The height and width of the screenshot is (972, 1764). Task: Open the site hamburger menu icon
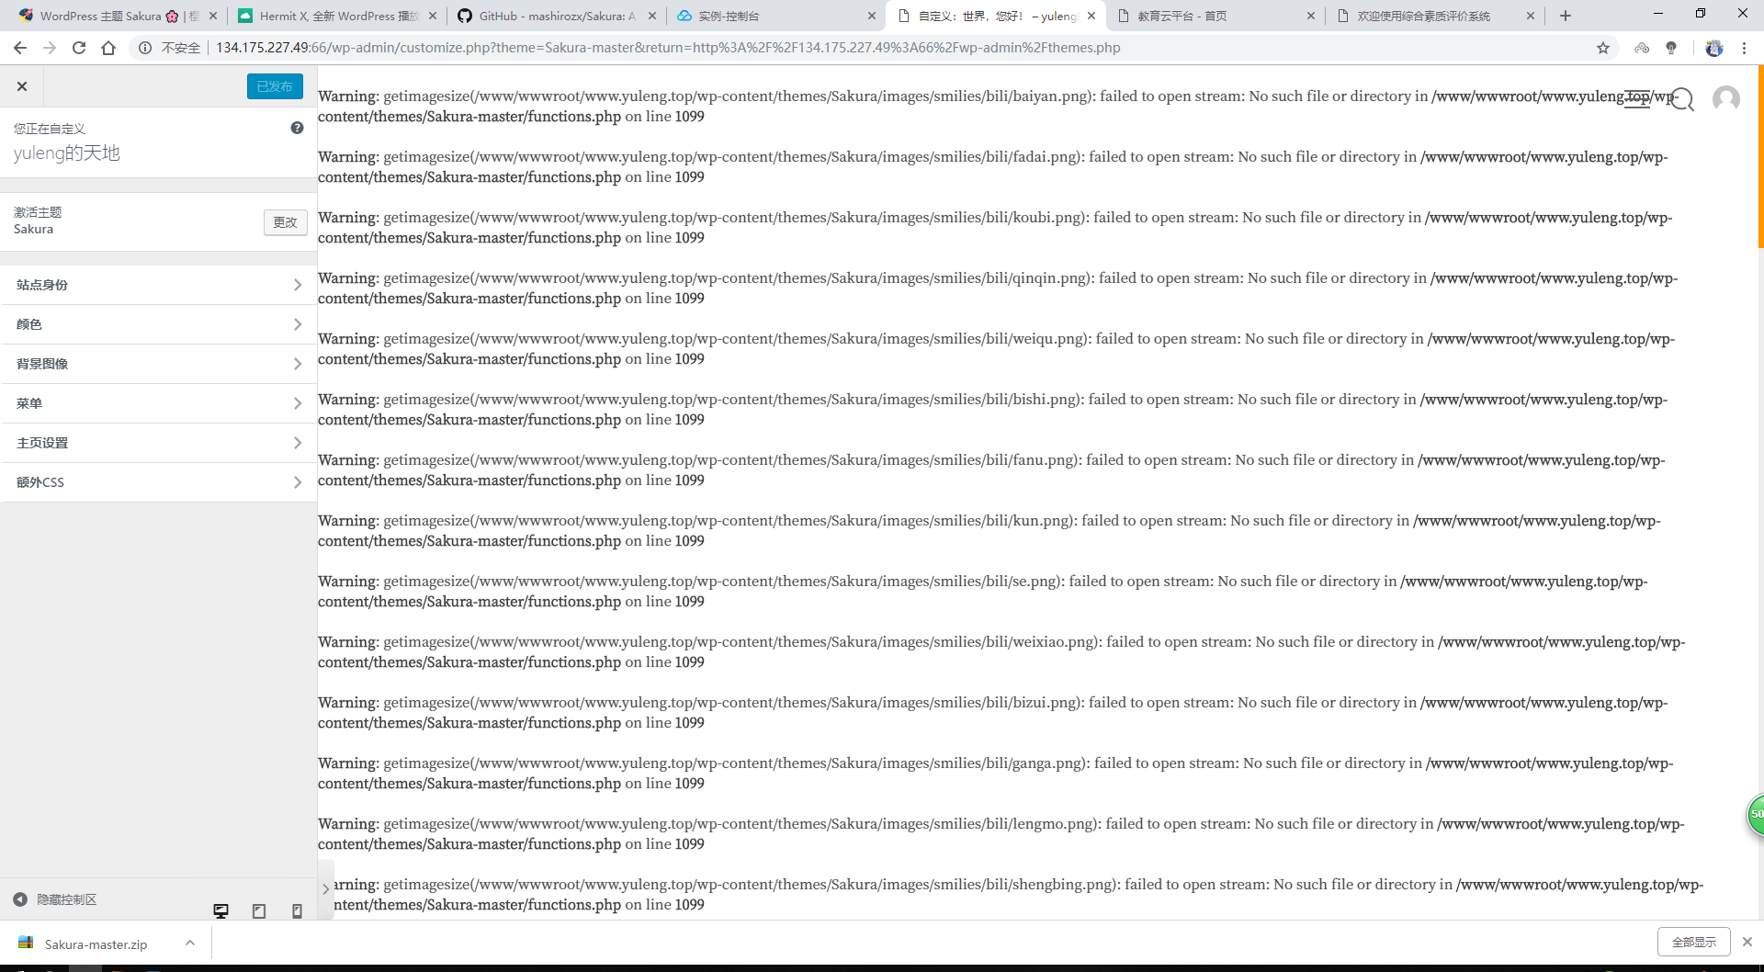coord(1637,99)
